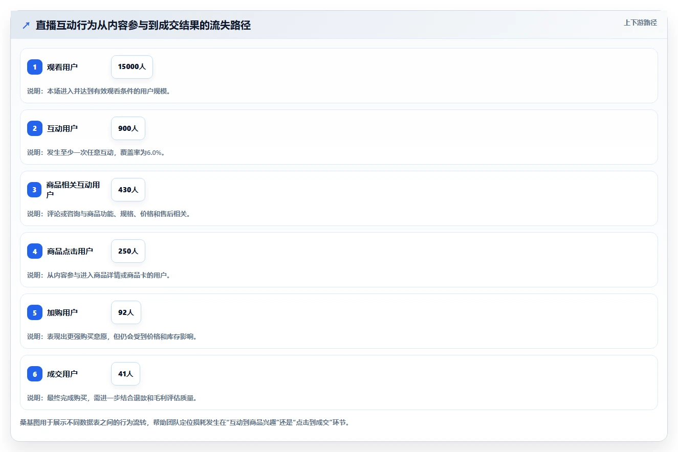
Task: Click description 最终完成购买，需进一步结合退款
Action: 112,398
